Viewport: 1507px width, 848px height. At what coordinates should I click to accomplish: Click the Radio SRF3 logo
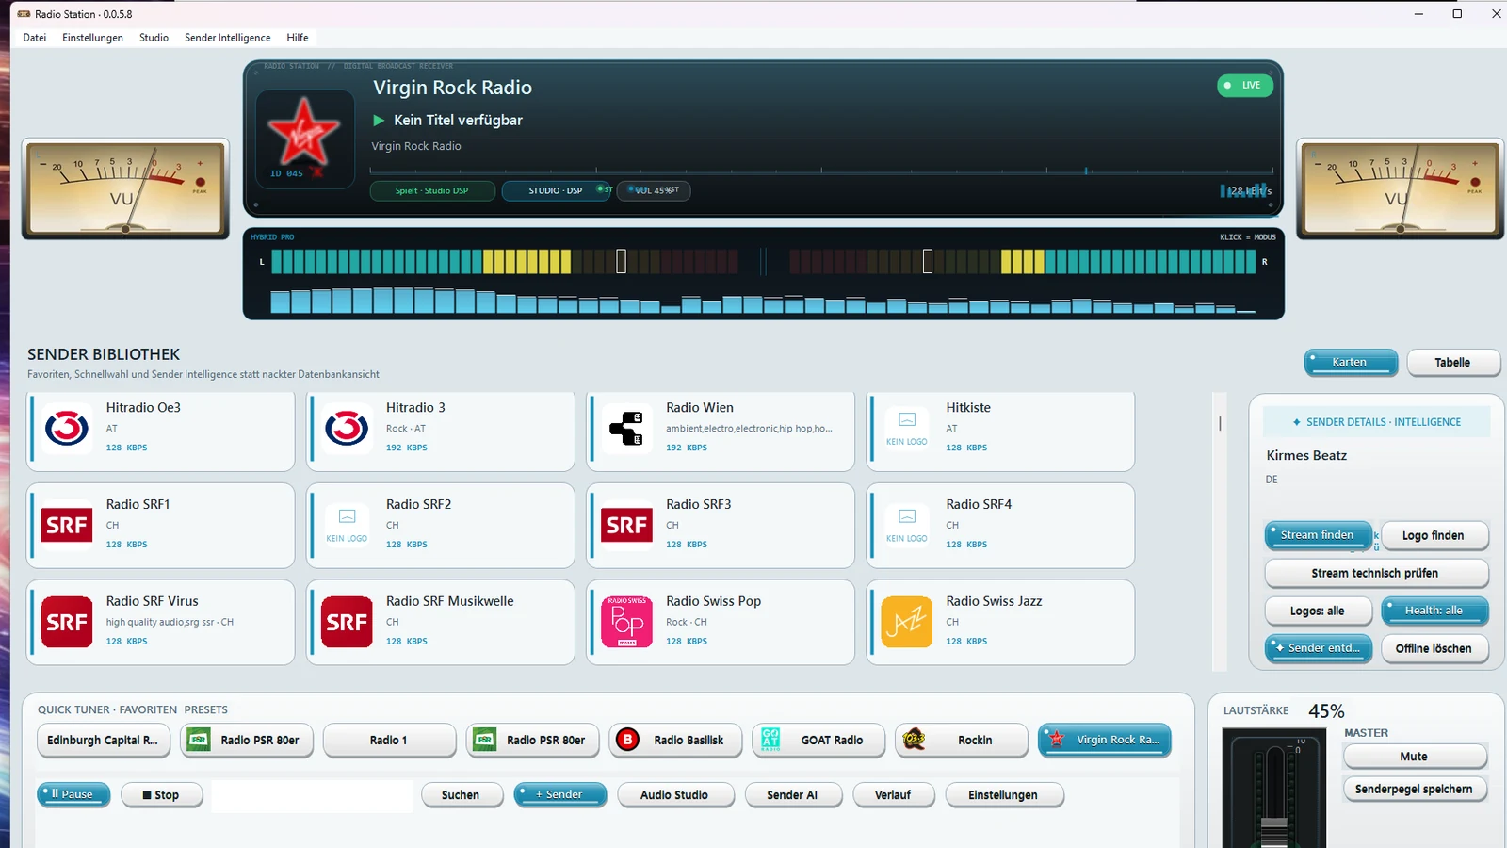point(627,526)
